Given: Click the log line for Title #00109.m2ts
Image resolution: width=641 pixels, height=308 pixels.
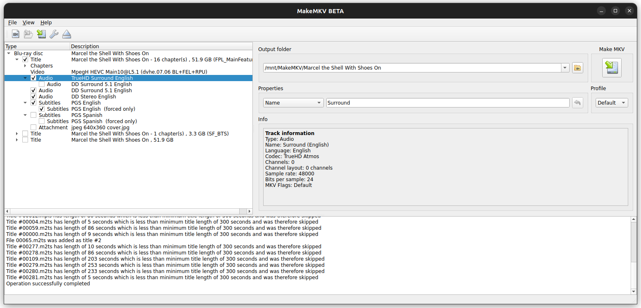Looking at the screenshot, I should 165,259.
